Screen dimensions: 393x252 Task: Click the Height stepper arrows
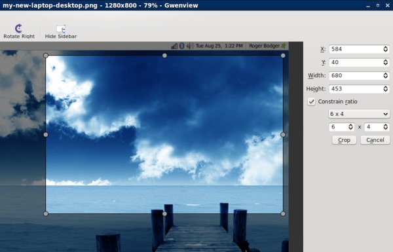(x=386, y=89)
